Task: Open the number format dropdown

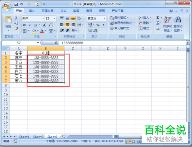Action: click(104, 18)
